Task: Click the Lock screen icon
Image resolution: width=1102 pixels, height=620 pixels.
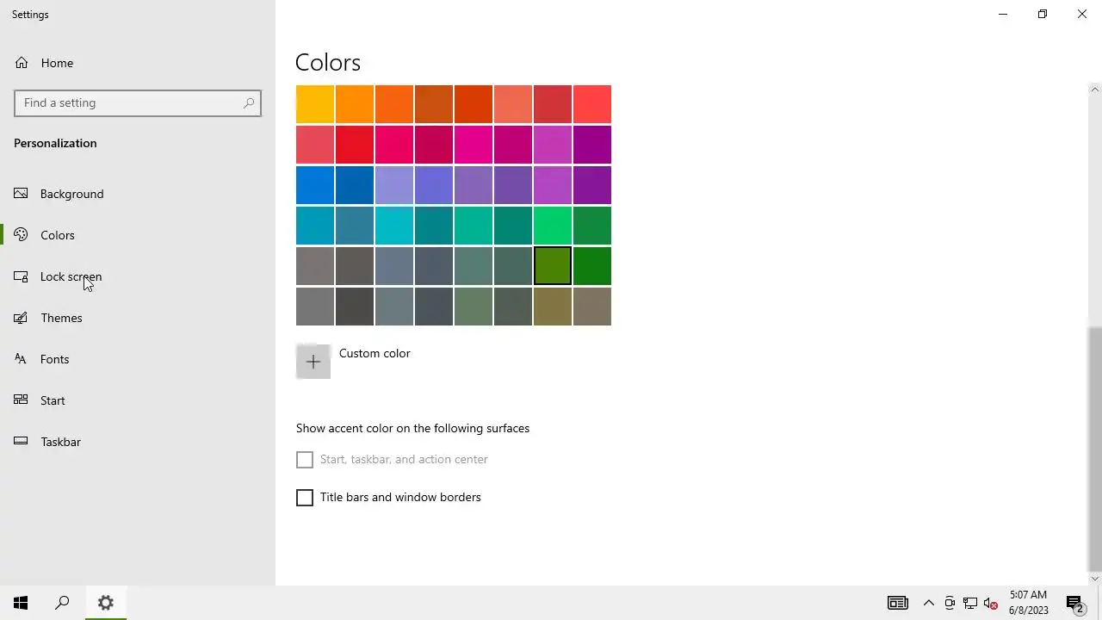Action: coord(22,276)
